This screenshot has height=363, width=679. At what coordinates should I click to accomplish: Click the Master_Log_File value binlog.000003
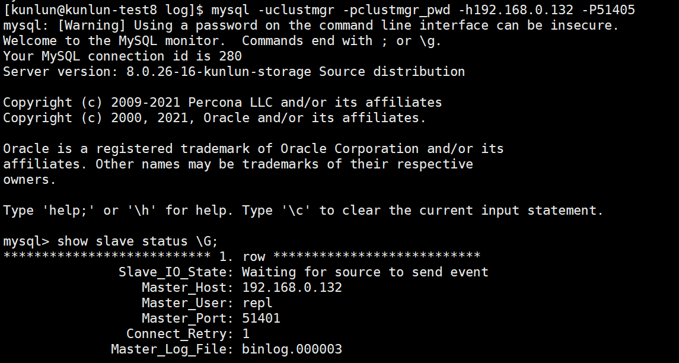tap(292, 349)
